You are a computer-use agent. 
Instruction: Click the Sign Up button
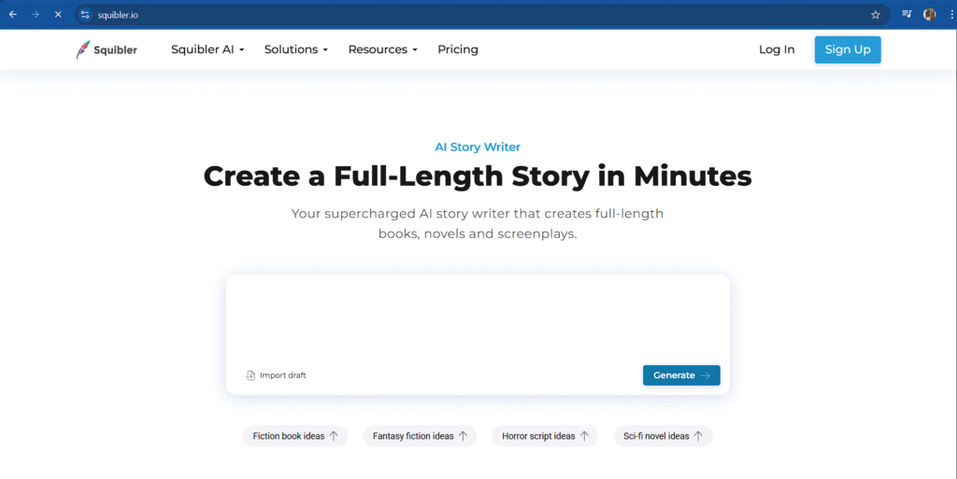(x=847, y=49)
